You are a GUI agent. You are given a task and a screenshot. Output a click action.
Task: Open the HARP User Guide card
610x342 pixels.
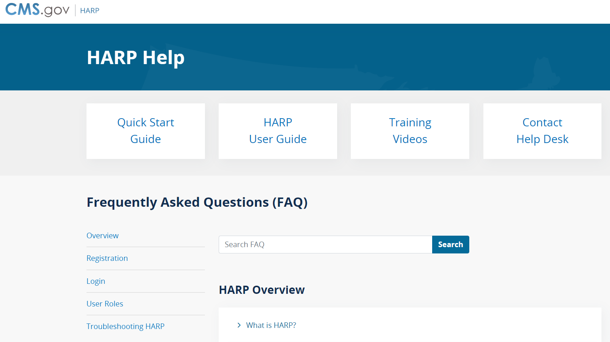[278, 131]
